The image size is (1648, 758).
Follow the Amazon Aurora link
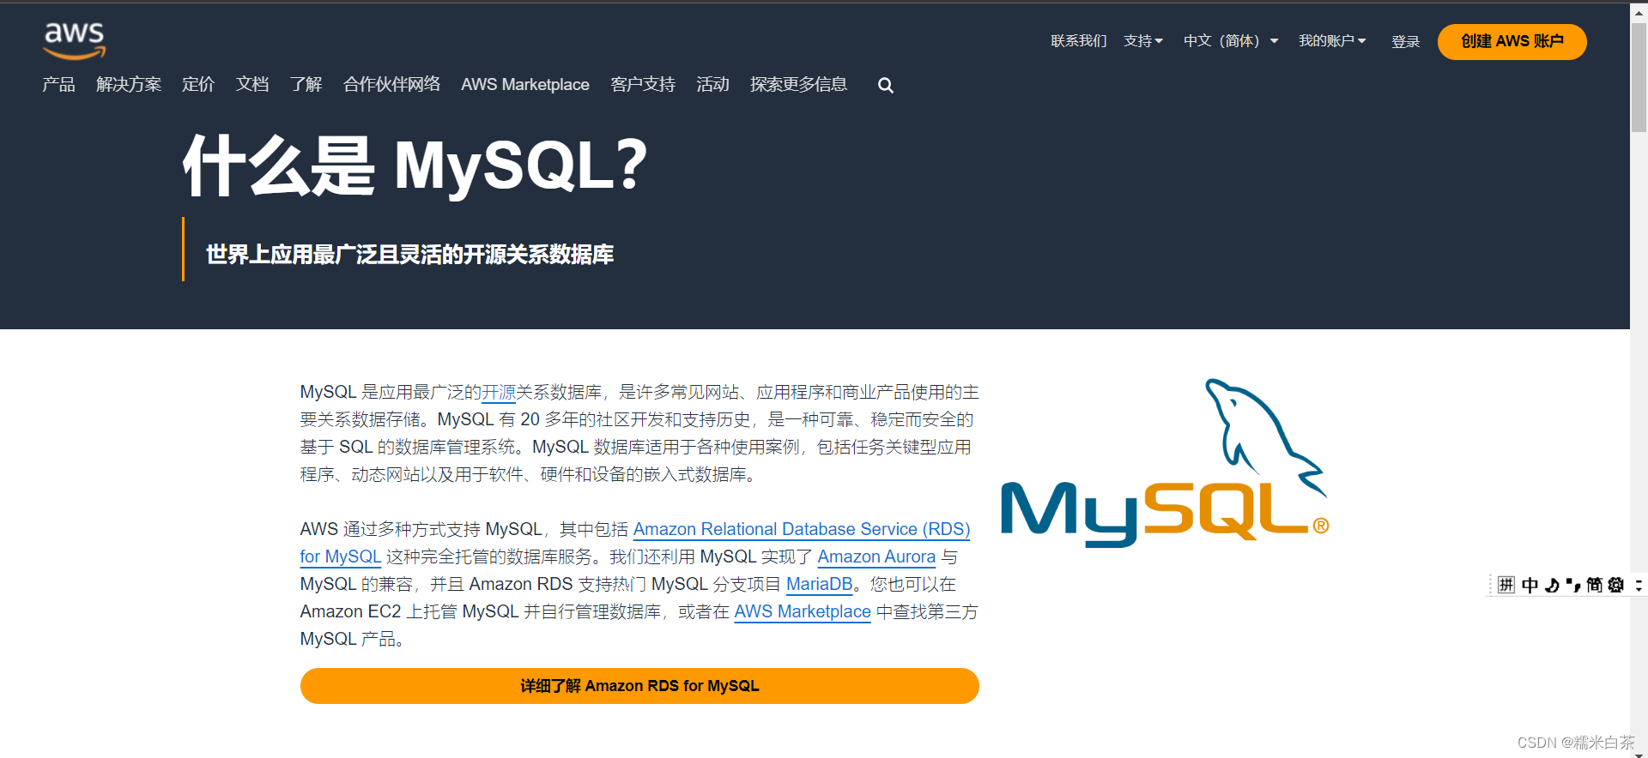876,556
